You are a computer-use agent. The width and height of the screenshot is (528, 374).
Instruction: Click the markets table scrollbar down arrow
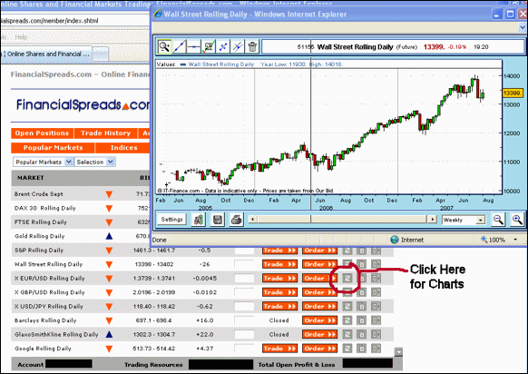click(x=398, y=352)
